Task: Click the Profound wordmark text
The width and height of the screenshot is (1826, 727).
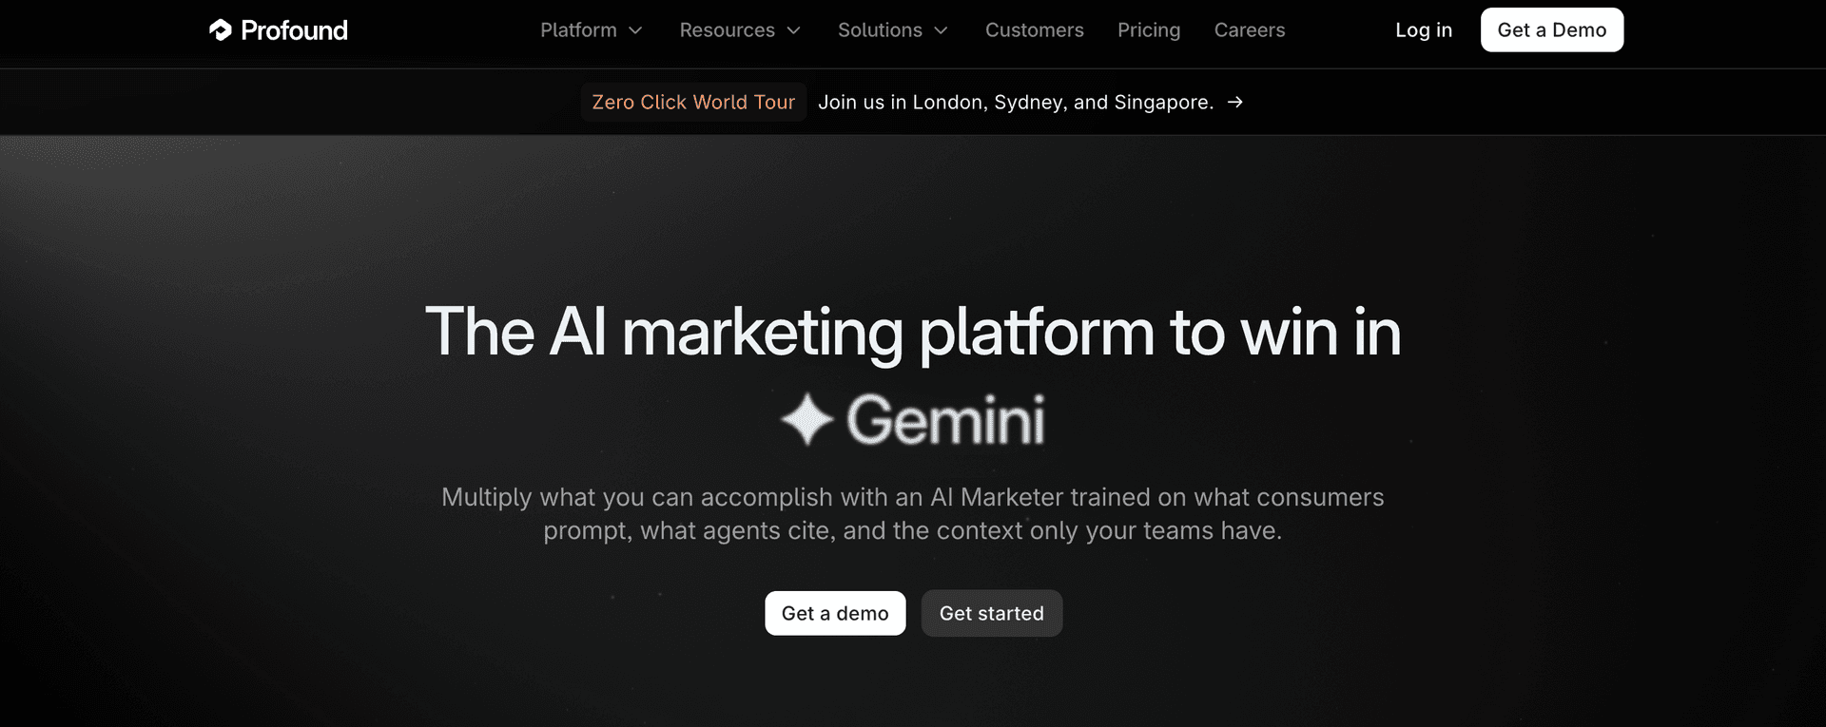Action: pyautogui.click(x=294, y=30)
